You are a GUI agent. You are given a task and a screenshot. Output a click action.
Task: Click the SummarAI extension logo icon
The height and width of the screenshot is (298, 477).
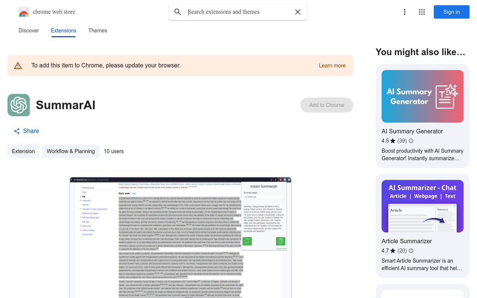(19, 105)
